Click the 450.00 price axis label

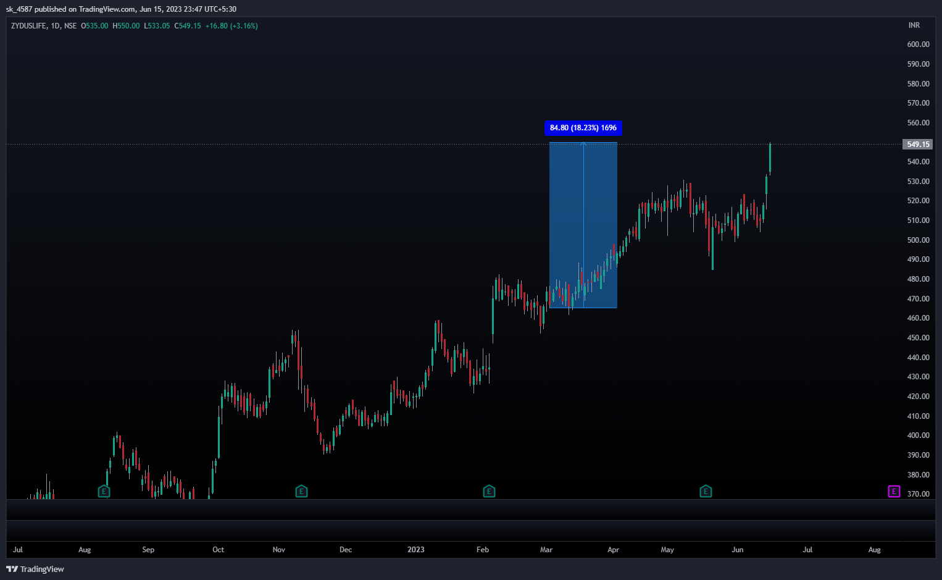pos(918,338)
